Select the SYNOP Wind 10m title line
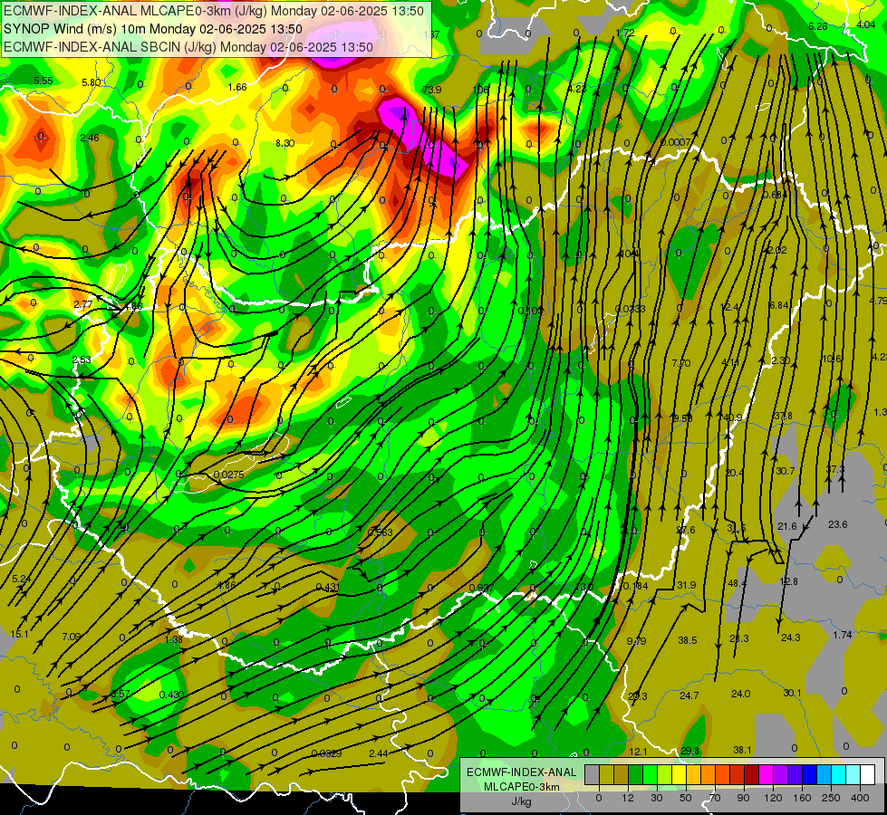The image size is (887, 815). (153, 29)
